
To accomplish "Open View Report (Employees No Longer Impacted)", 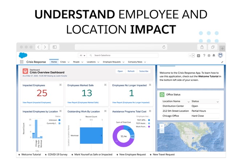I will point(131,103).
